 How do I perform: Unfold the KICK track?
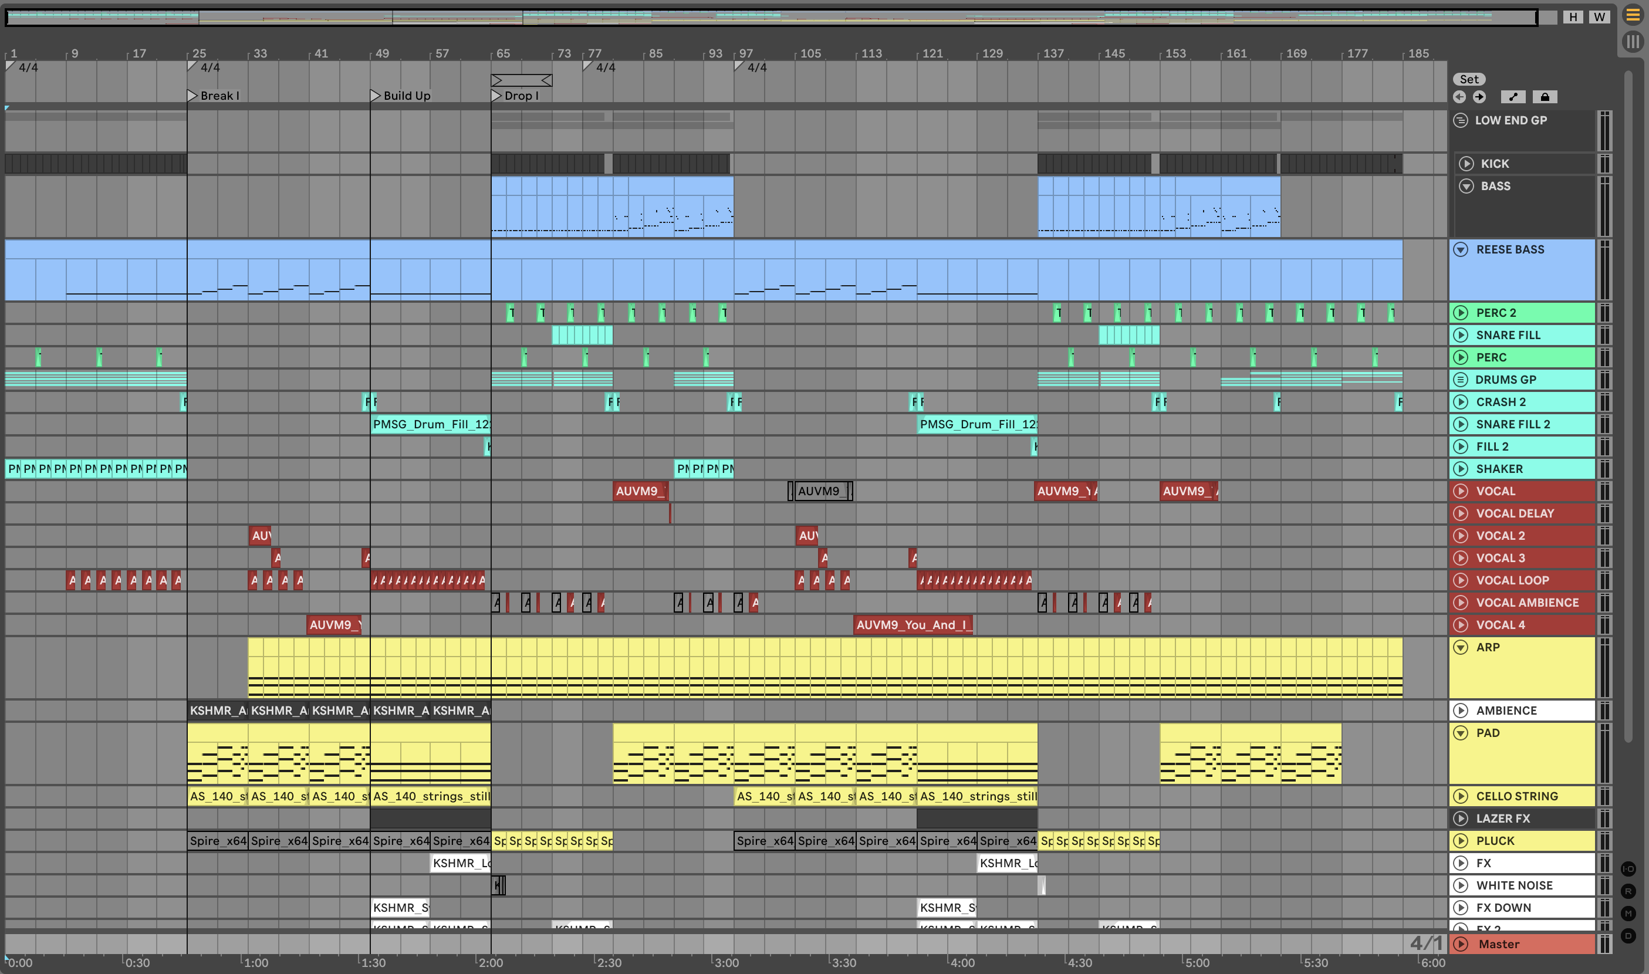coord(1466,164)
